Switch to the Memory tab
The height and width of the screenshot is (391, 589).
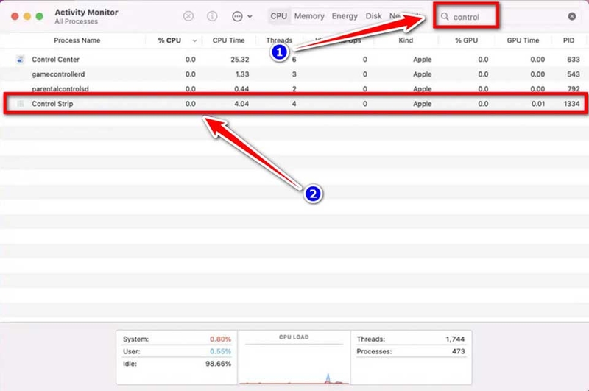(309, 16)
